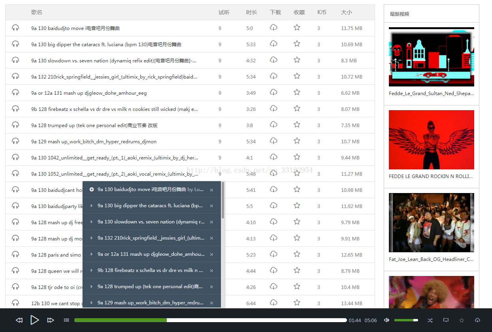492x332 pixels.
Task: Download the song sized 10.7 MB
Action: pos(273,141)
